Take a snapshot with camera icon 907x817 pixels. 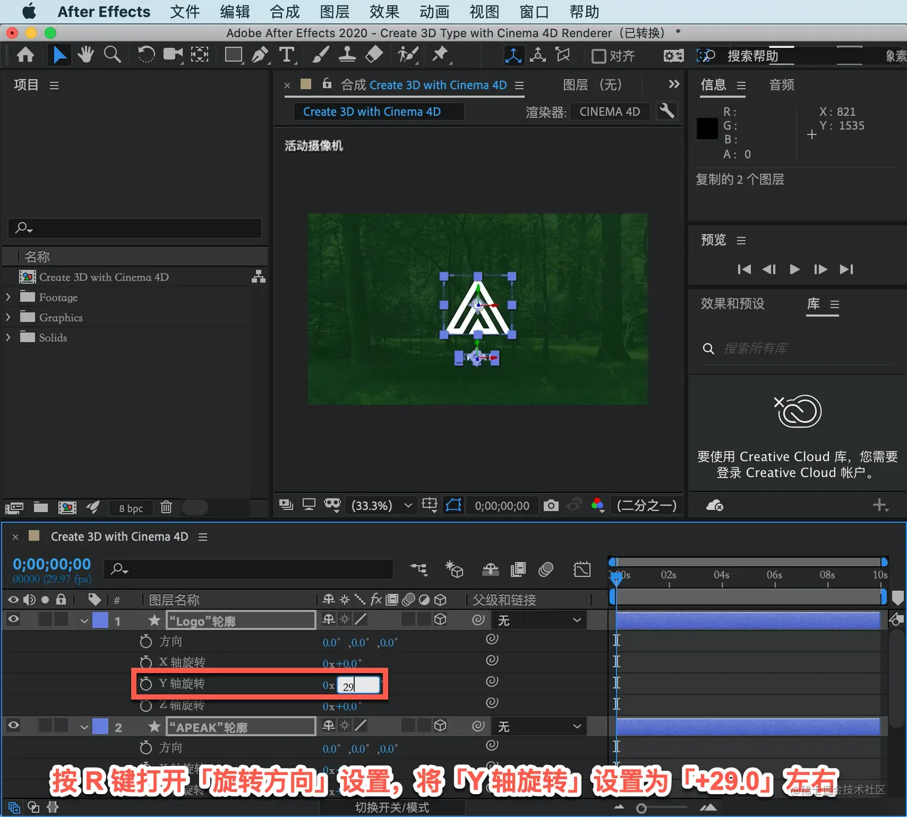click(551, 506)
